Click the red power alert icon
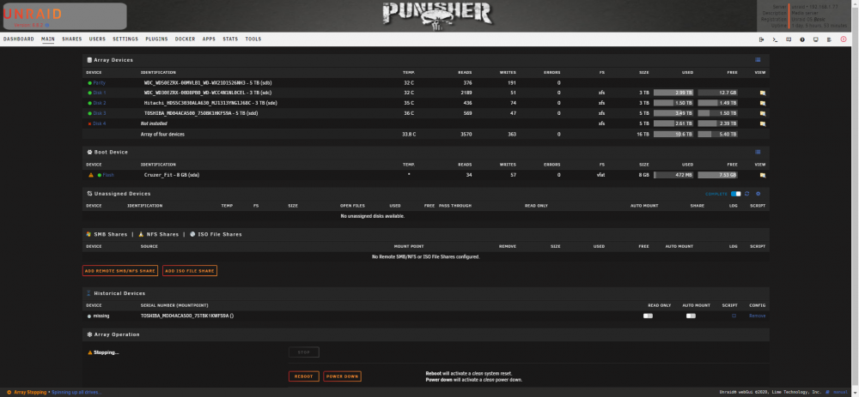This screenshot has width=859, height=397. click(x=844, y=39)
